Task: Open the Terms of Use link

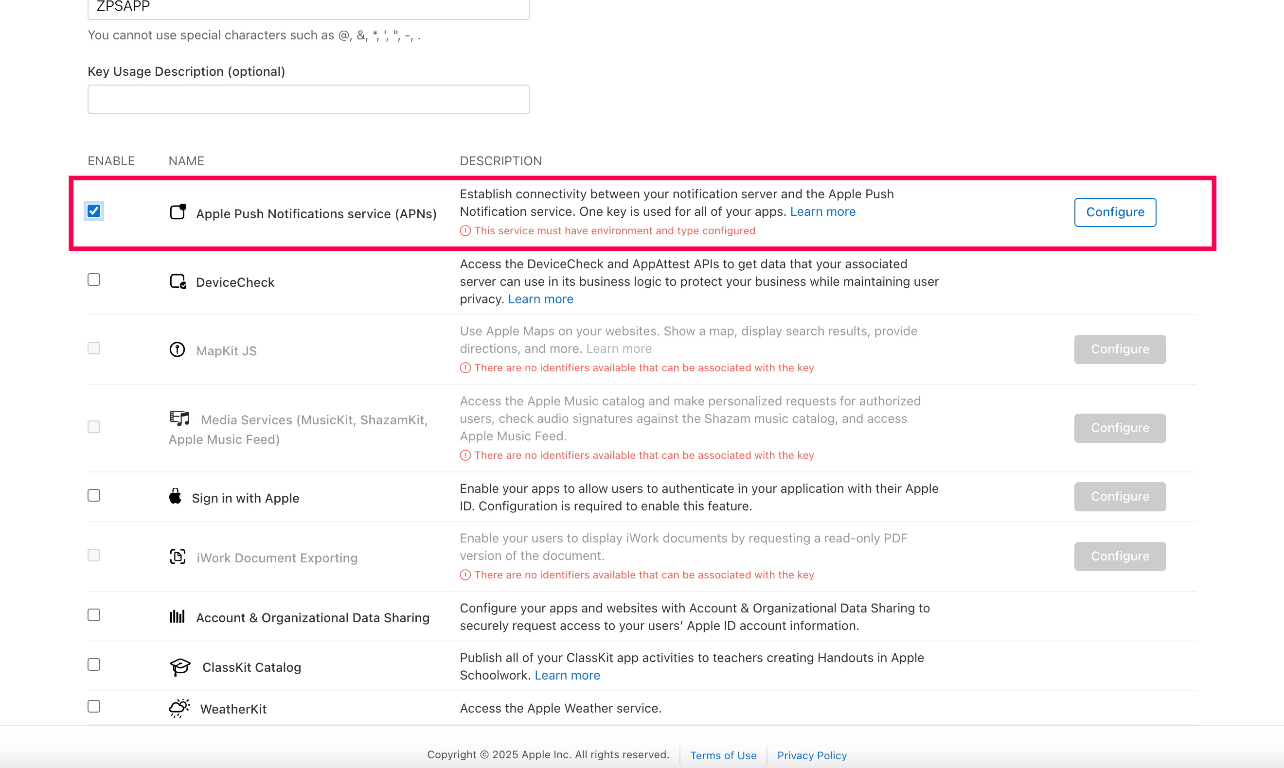Action: tap(723, 755)
